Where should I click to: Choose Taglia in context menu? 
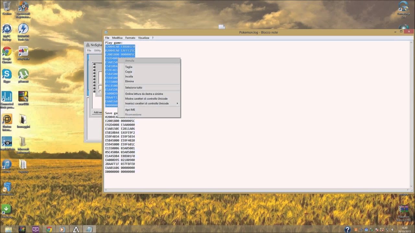pos(149,67)
